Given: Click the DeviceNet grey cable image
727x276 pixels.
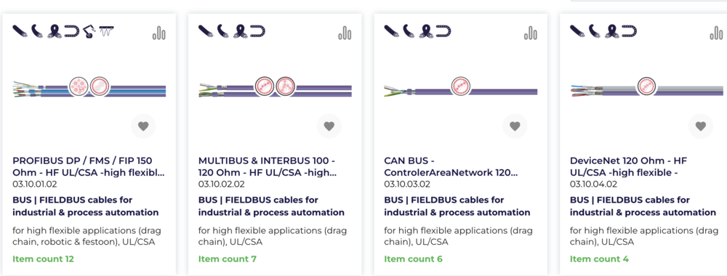Looking at the screenshot, I should click(646, 87).
